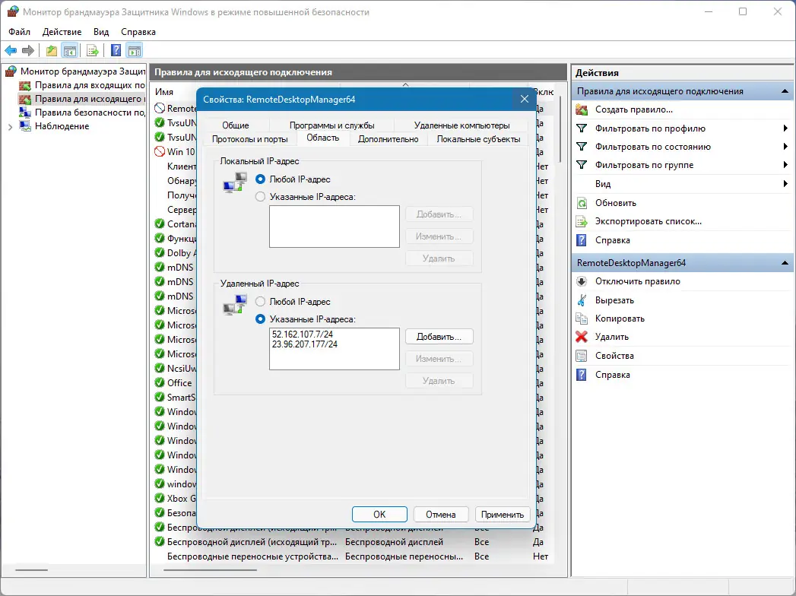The width and height of the screenshot is (796, 596).
Task: Click the empty local IP address list box
Action: [x=335, y=227]
